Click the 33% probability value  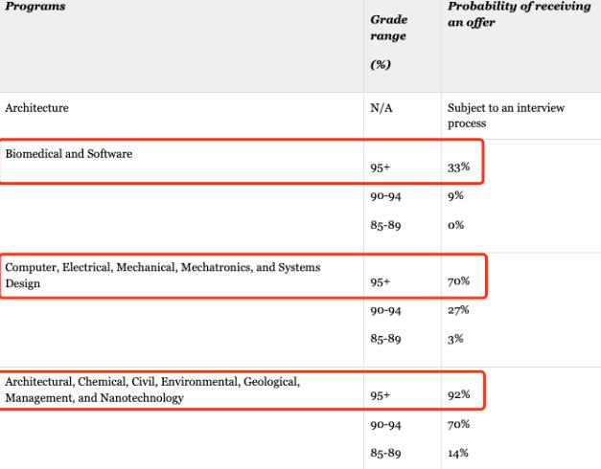[458, 167]
